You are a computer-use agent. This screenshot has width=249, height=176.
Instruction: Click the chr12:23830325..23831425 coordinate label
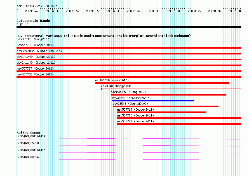37,6
